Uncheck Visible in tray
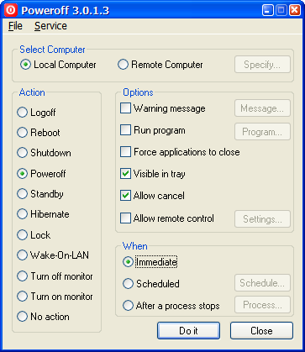Viewport: 305px width, 352px height. pos(153,174)
